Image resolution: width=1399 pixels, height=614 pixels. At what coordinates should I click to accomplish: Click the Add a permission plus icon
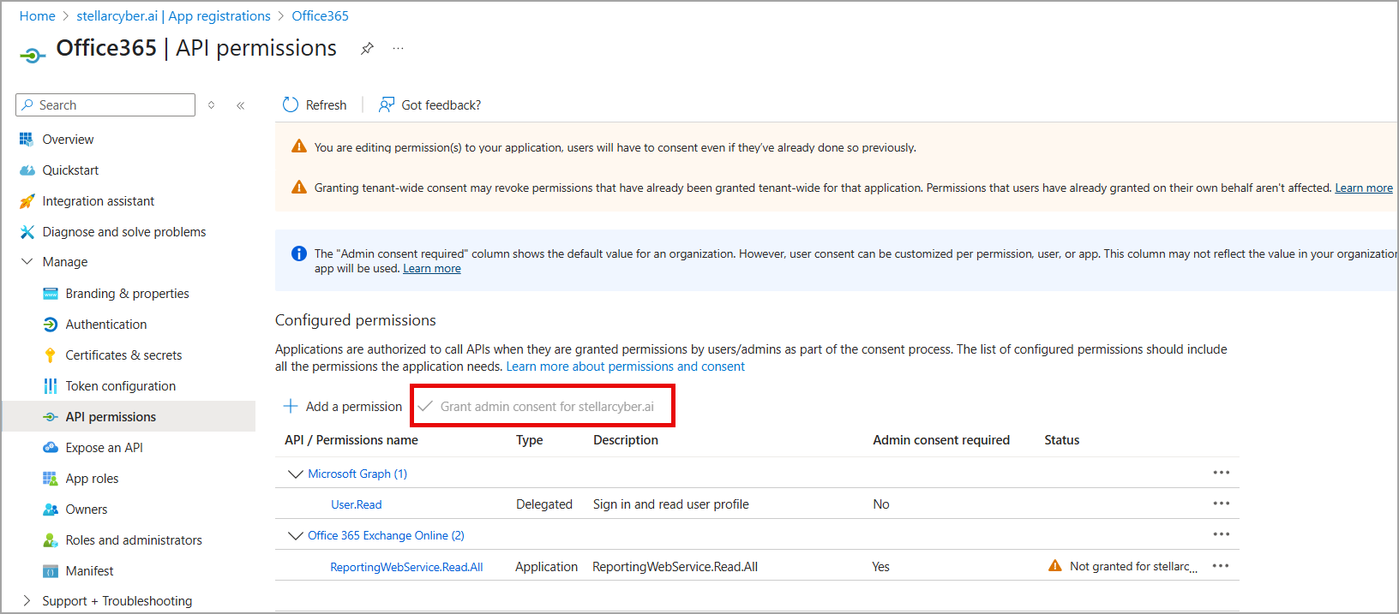point(291,406)
